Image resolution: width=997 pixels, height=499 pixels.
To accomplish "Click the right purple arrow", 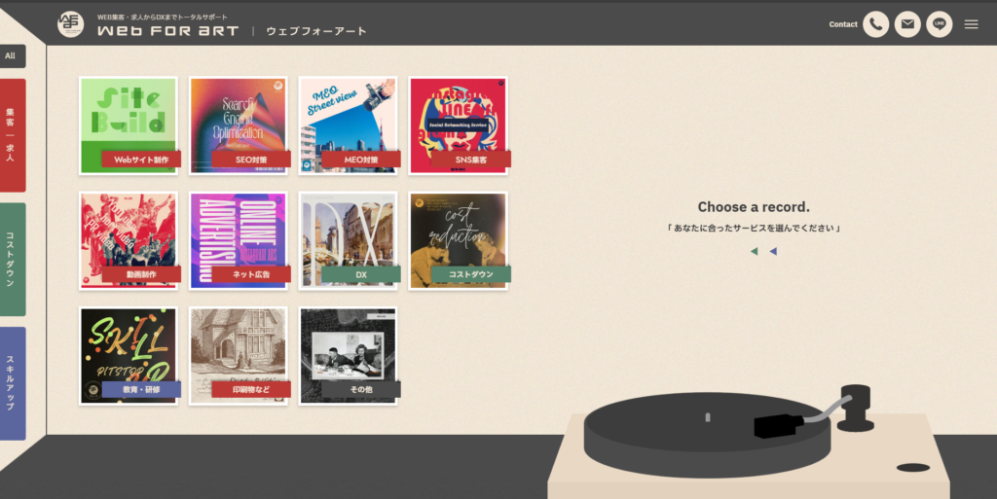I will (x=773, y=251).
